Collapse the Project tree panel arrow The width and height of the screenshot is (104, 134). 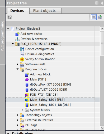102,3
